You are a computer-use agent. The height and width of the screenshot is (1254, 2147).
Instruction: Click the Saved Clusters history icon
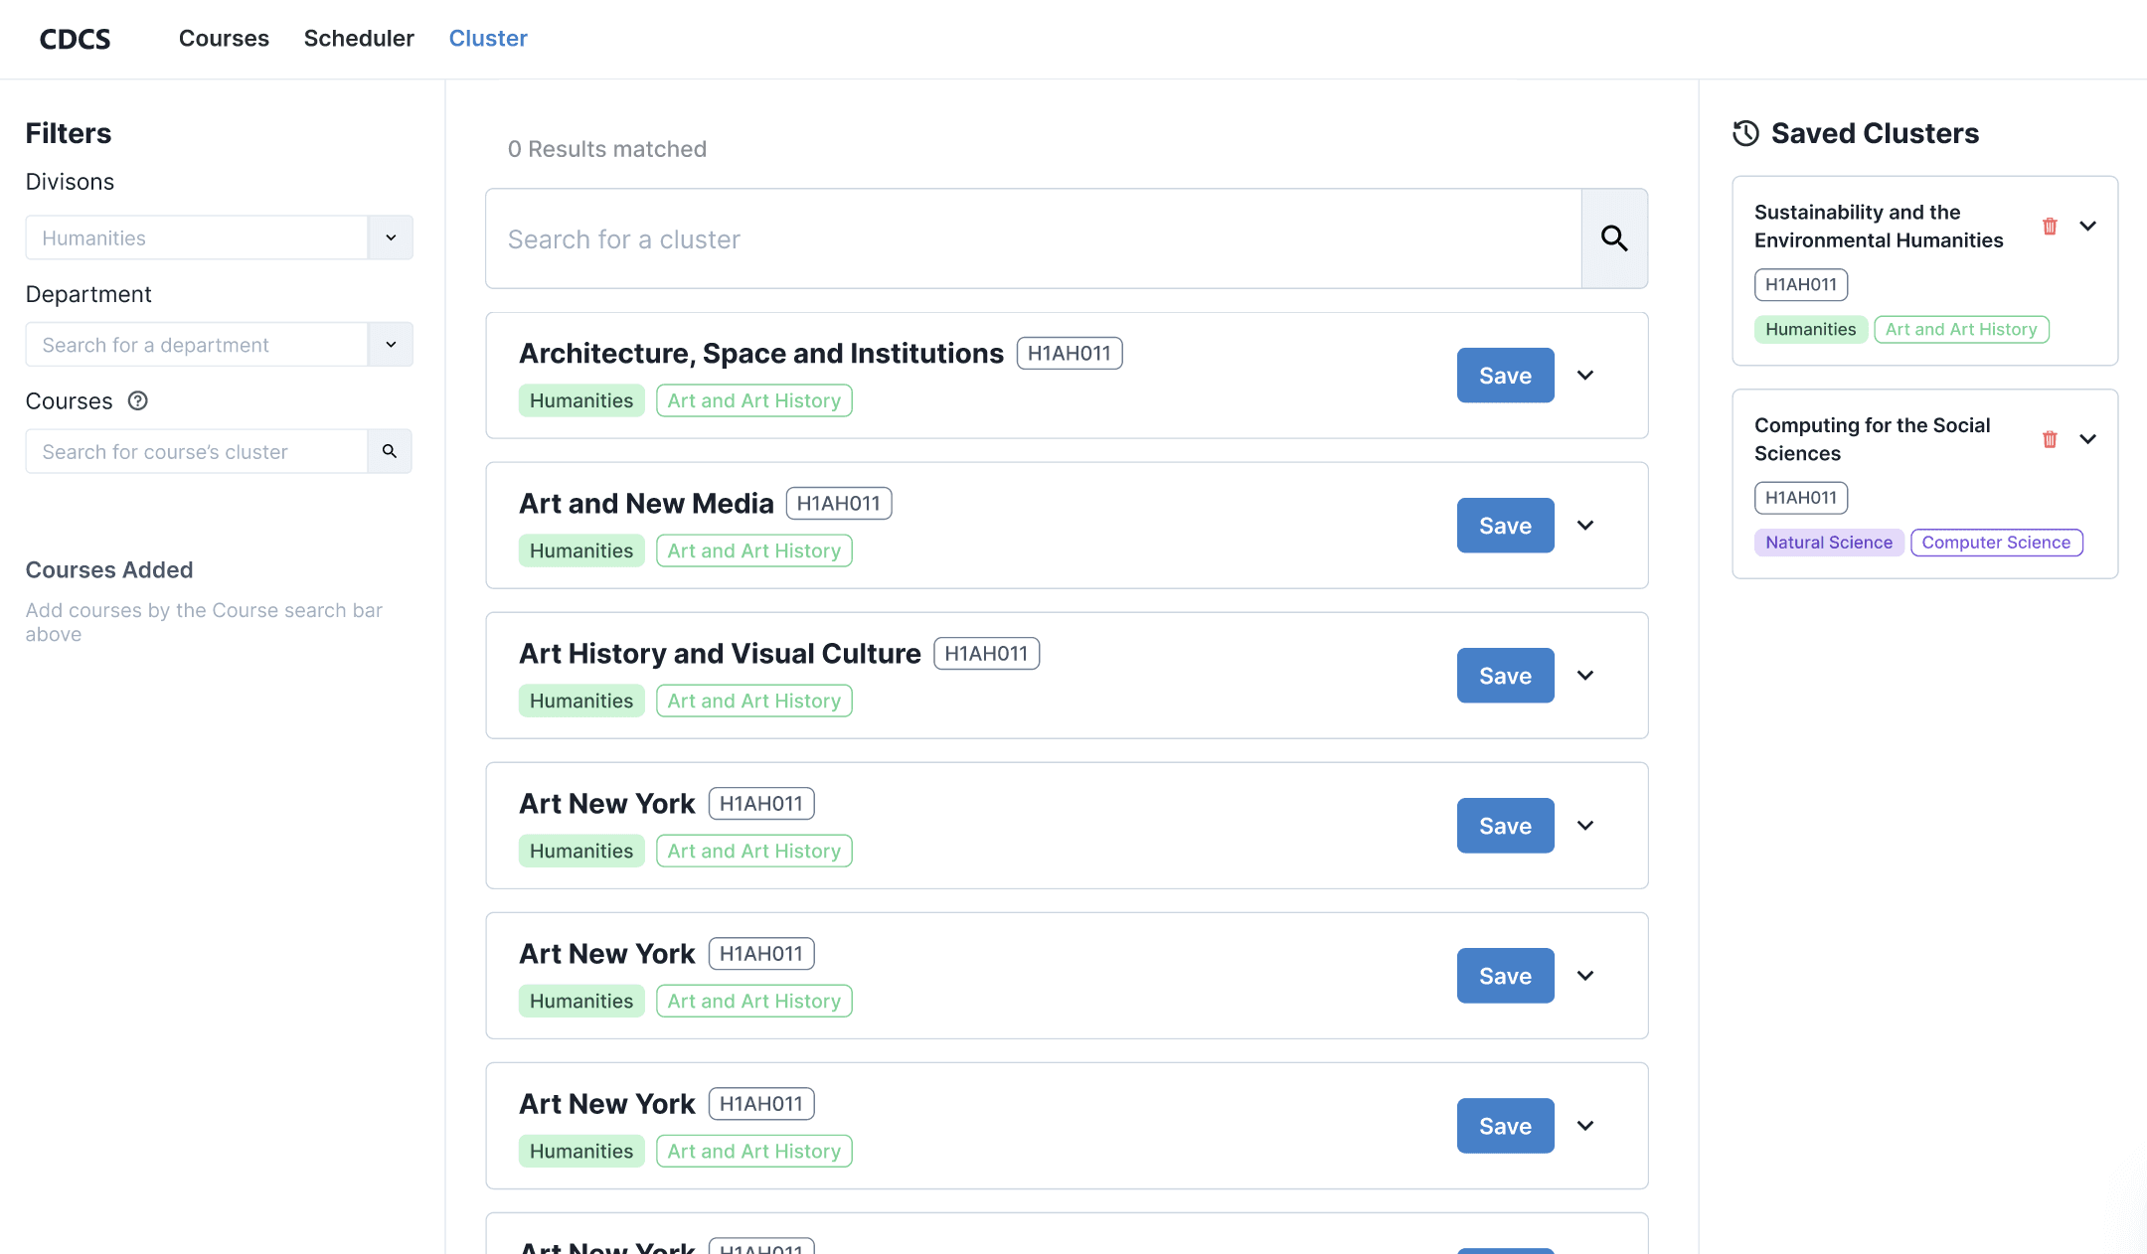(x=1745, y=133)
